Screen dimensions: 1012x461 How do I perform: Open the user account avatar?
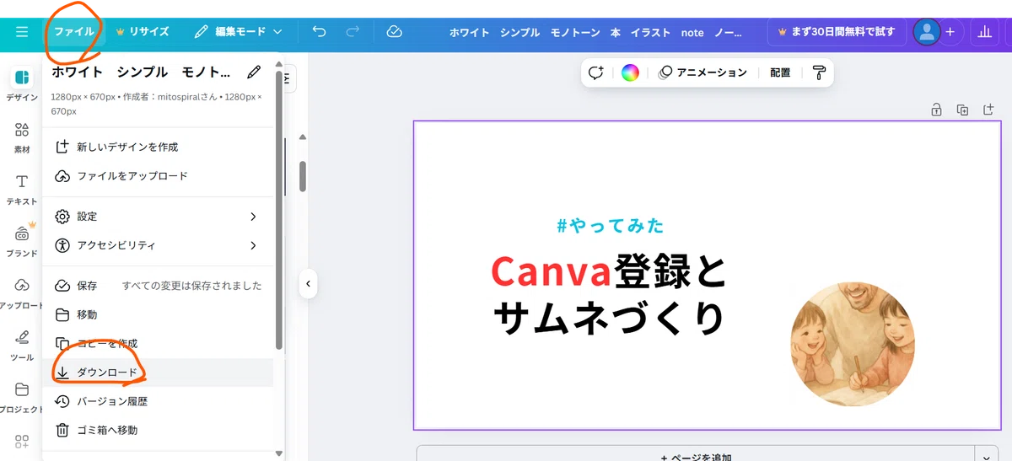927,32
